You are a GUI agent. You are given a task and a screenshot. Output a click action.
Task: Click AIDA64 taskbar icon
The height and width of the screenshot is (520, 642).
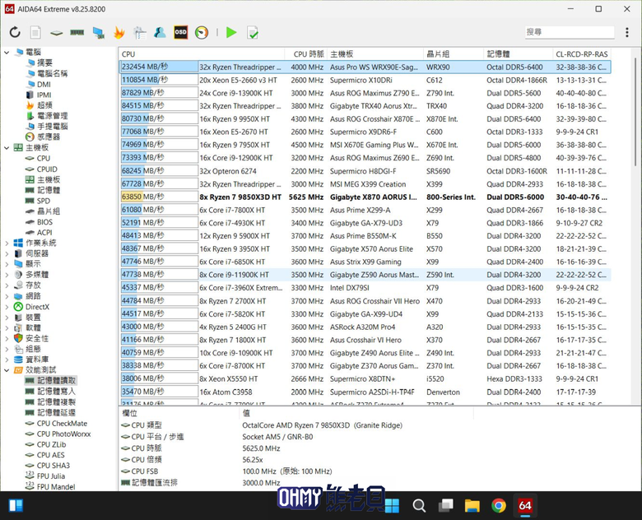pyautogui.click(x=525, y=506)
